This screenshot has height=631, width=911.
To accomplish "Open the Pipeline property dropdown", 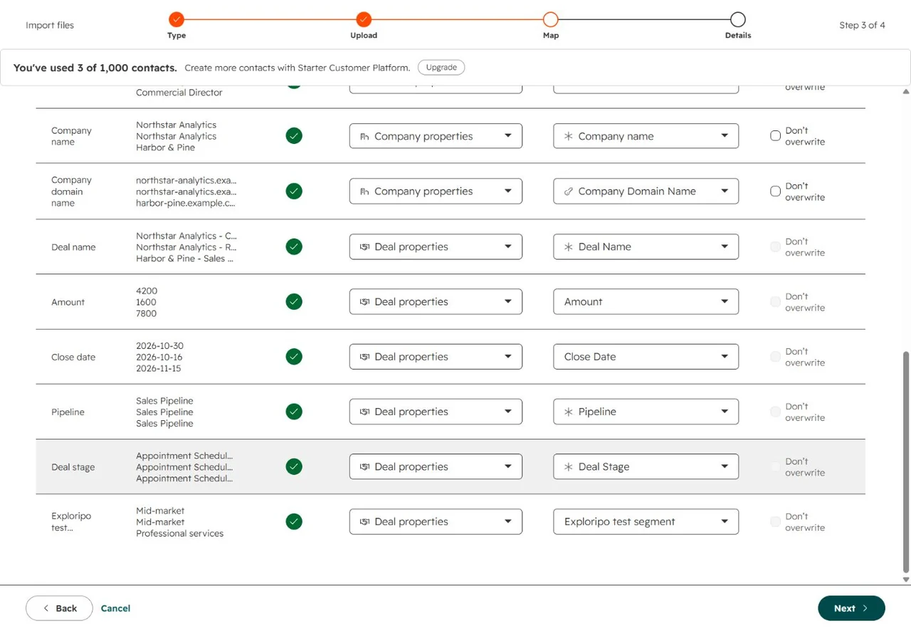I will (646, 412).
